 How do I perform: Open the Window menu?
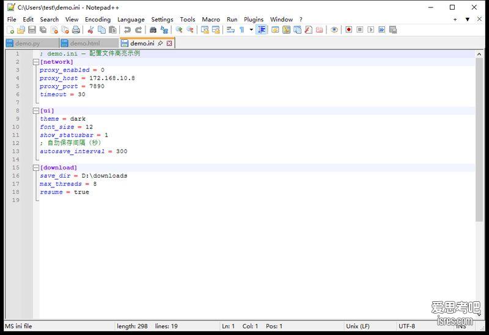[281, 20]
